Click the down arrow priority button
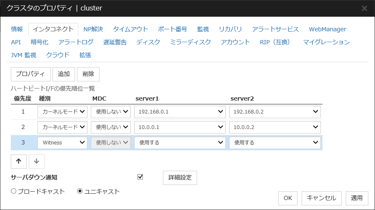 [37, 161]
